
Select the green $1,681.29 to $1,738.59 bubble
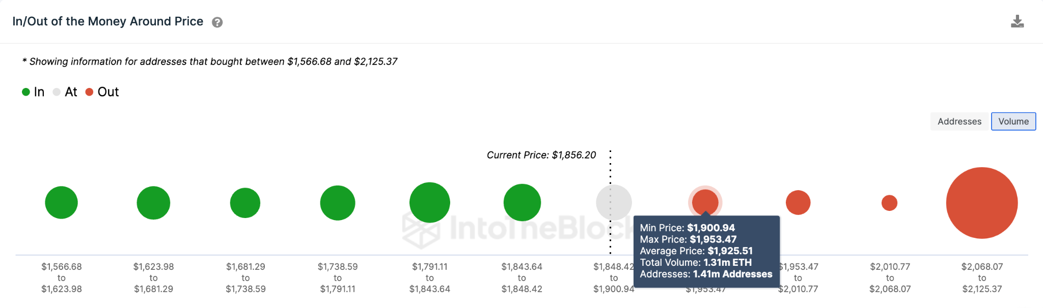point(245,203)
